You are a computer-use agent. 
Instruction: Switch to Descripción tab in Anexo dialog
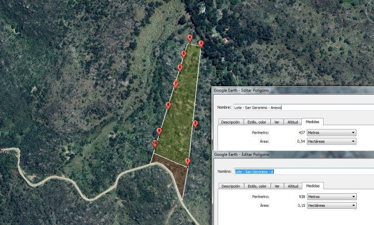click(x=230, y=122)
